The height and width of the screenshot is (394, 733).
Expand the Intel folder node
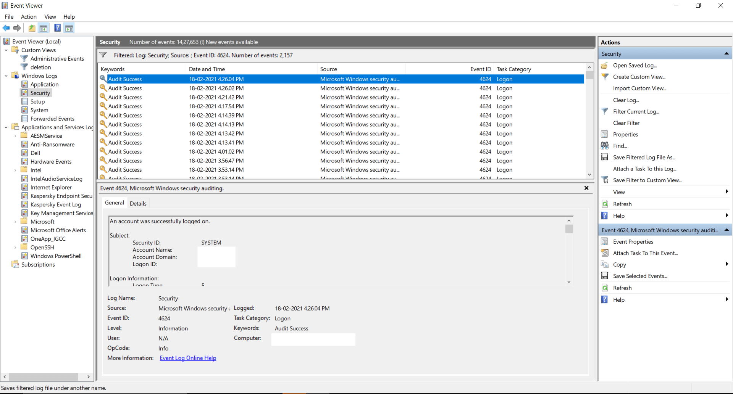click(x=15, y=170)
